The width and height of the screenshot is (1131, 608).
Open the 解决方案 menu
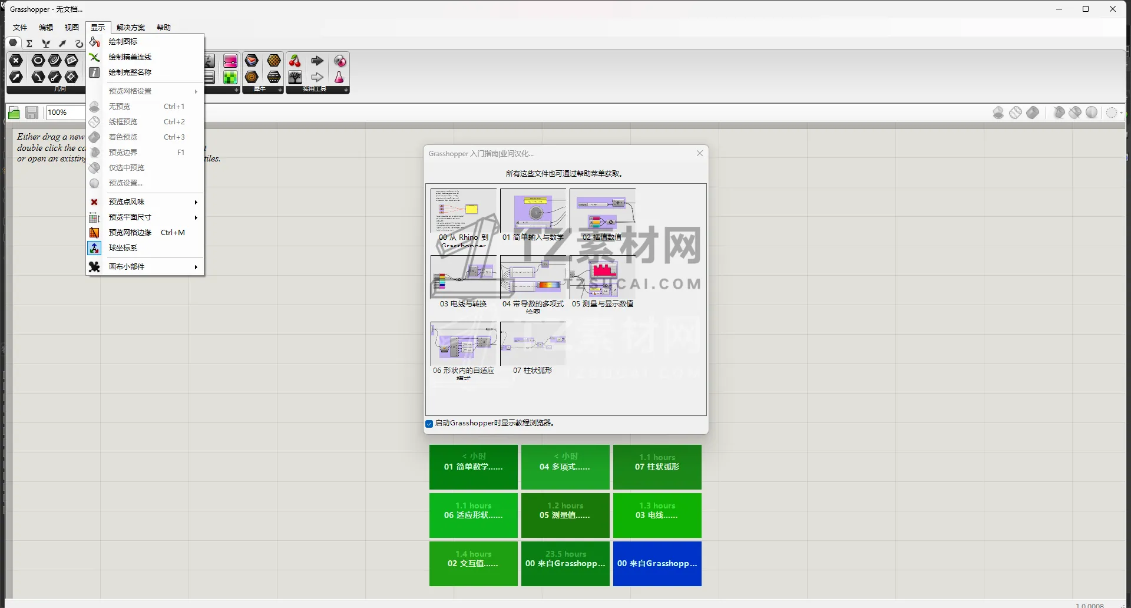tap(131, 28)
